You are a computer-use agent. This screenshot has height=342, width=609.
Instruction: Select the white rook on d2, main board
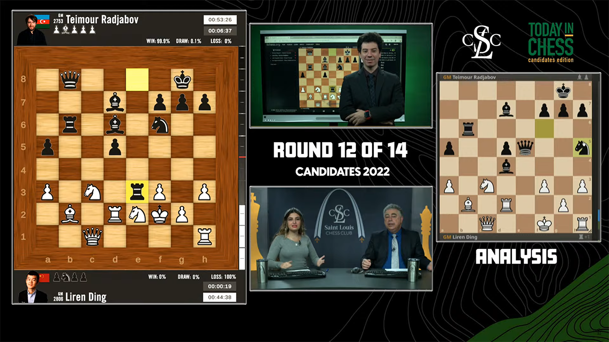click(x=115, y=214)
